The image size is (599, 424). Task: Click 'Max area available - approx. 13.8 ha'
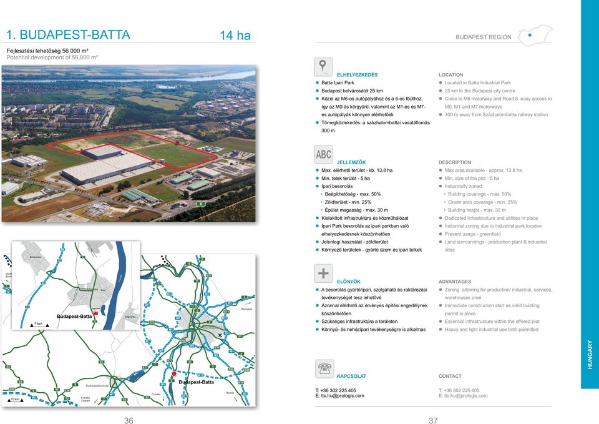[x=483, y=170]
